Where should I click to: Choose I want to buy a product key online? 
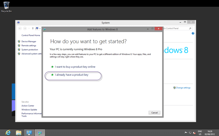click(x=75, y=67)
